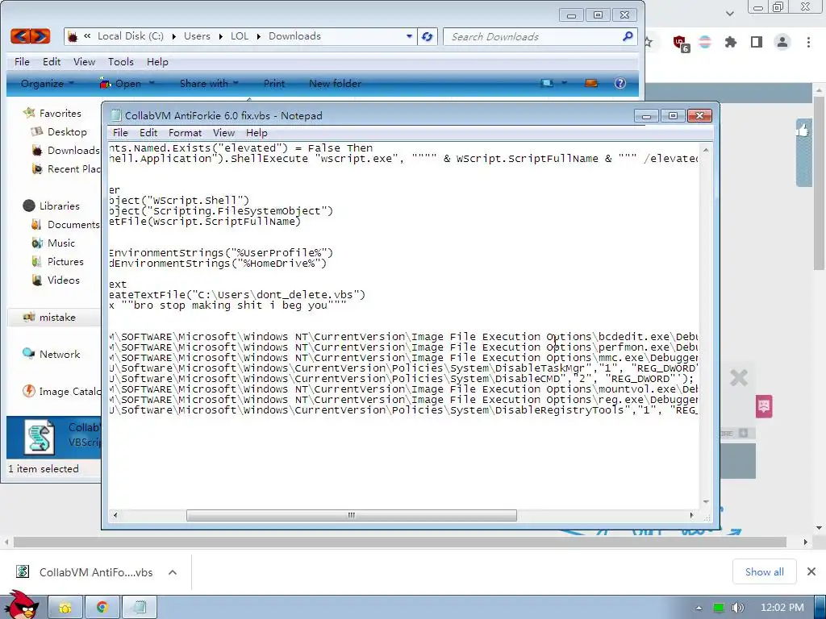Toggle the Explorer preview pane icon
This screenshot has height=619, width=826.
(591, 83)
